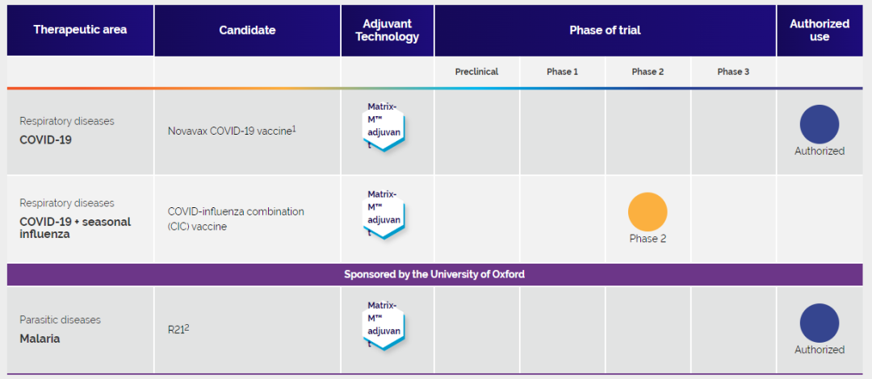
Task: Open the Novavax COVID-19 vaccine candidate
Action: pyautogui.click(x=231, y=131)
